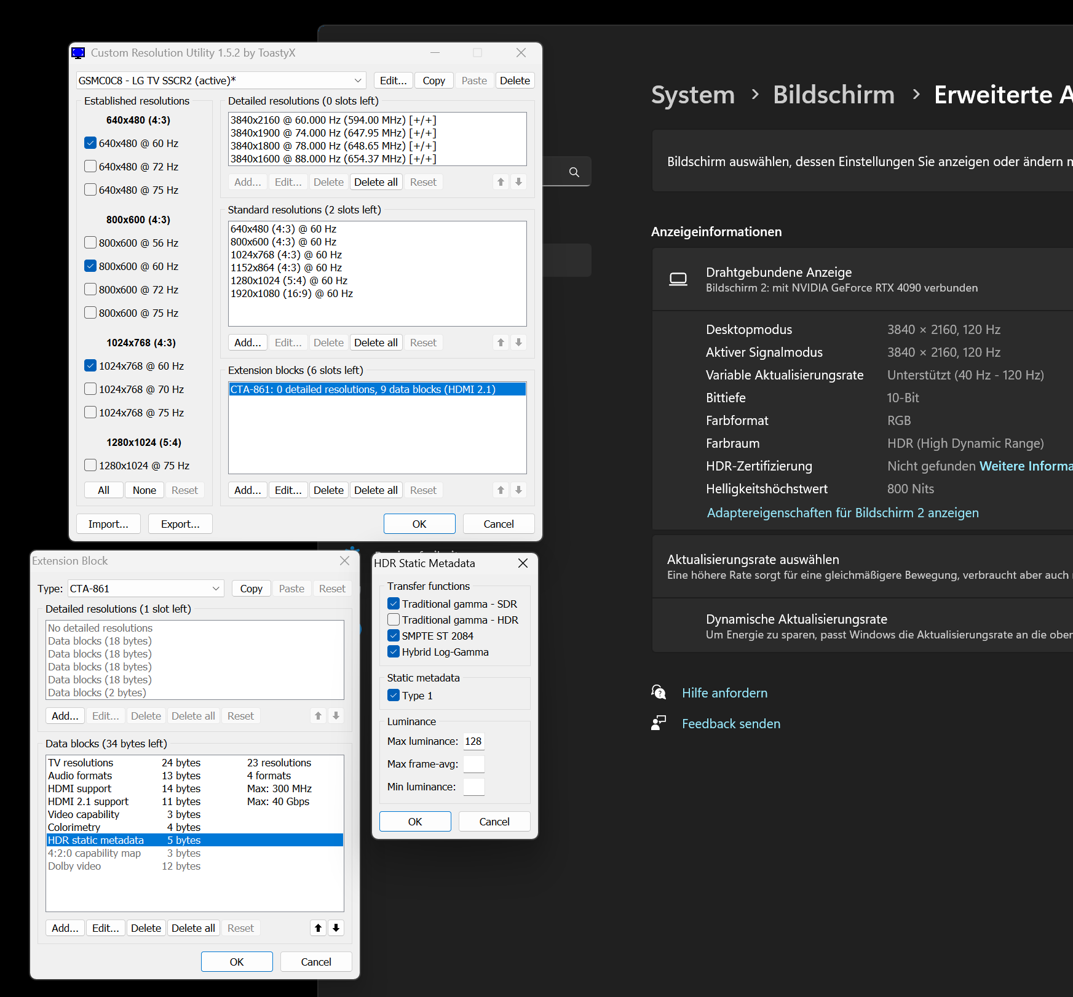
Task: Click the Feedback senden icon
Action: click(x=658, y=723)
